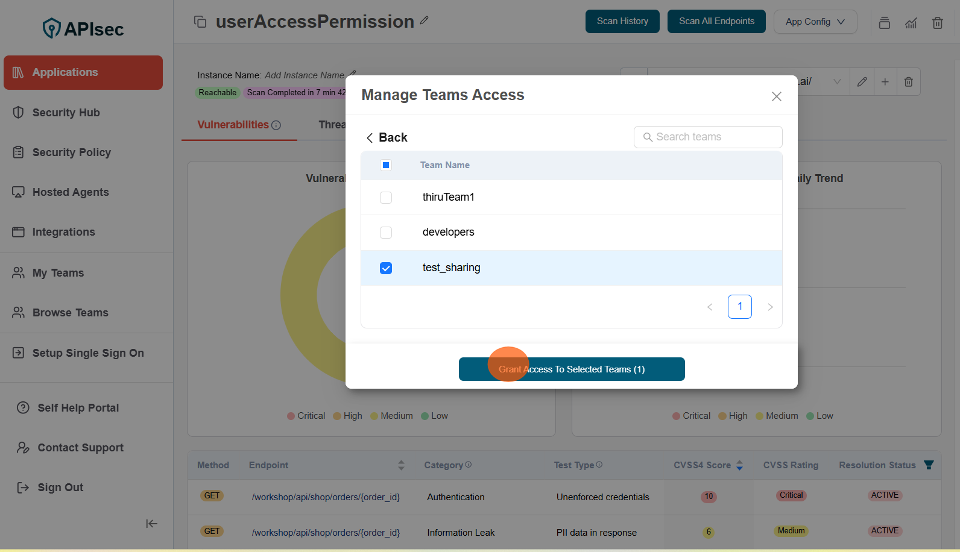
Task: Expand the App Config dropdown
Action: click(815, 22)
